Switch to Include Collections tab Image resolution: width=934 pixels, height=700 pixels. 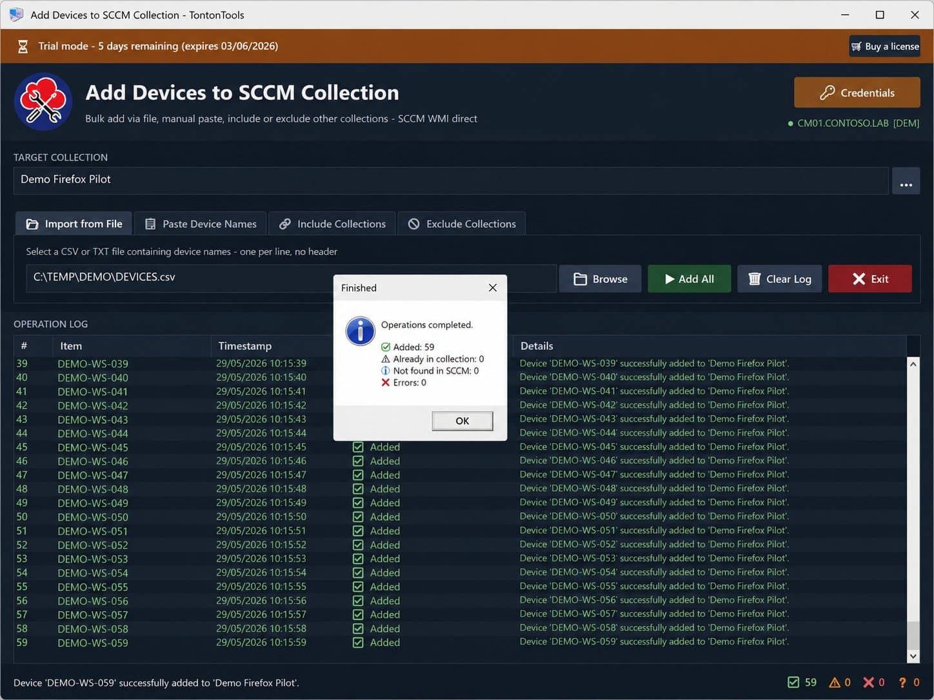[332, 224]
